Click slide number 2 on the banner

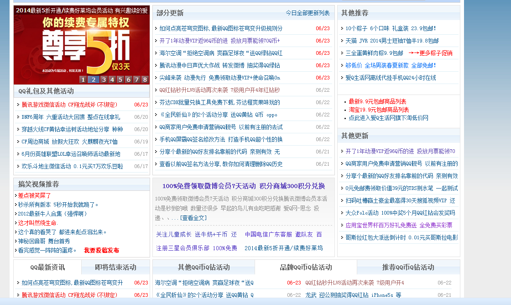94,79
